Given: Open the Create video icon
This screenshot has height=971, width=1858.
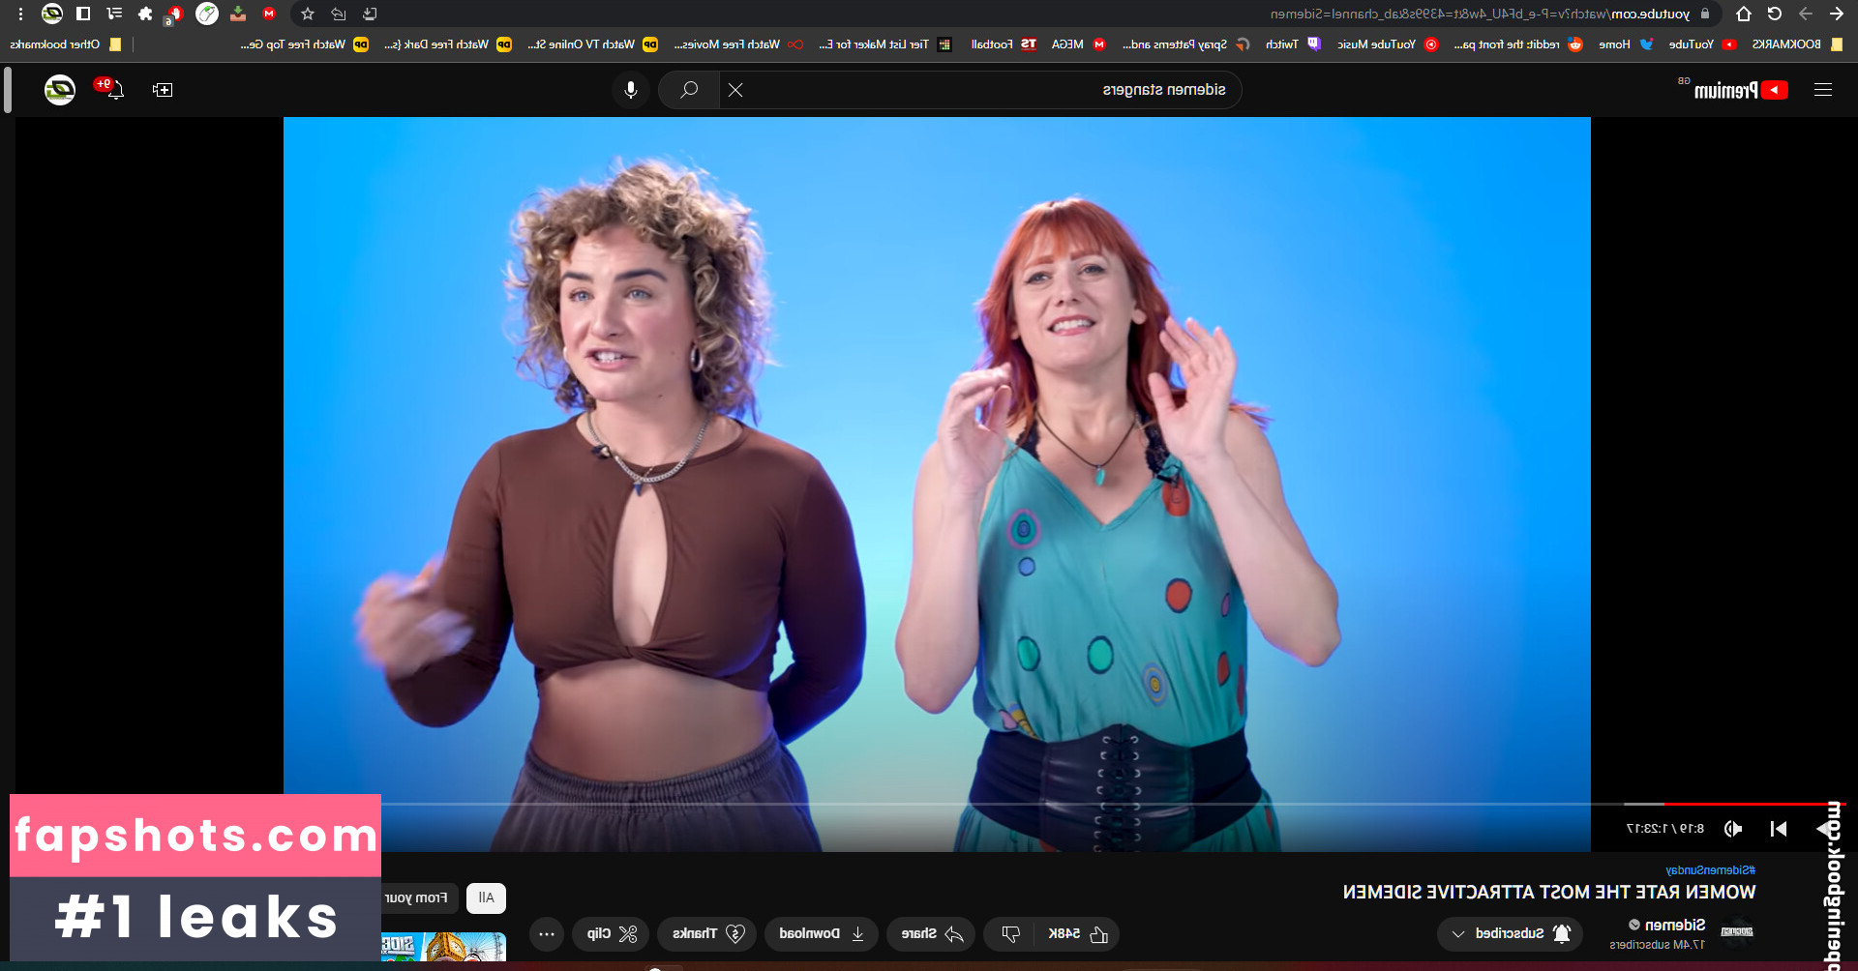Looking at the screenshot, I should (x=163, y=90).
